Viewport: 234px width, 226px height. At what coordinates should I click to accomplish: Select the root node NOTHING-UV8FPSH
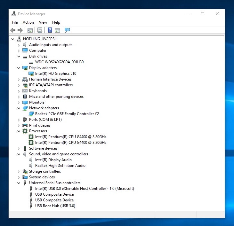40,39
